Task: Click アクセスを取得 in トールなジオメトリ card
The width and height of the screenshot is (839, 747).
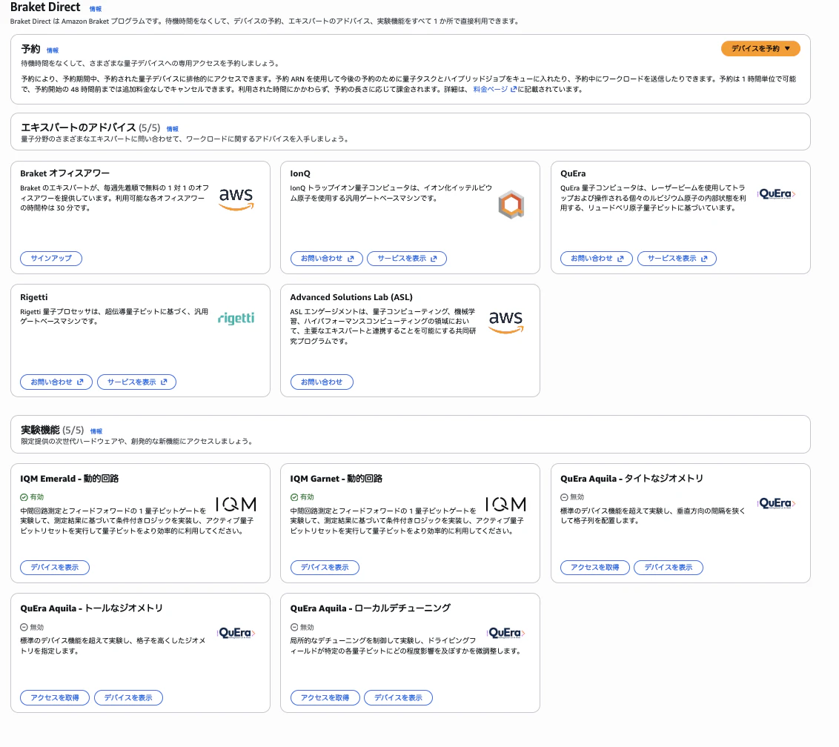Action: 55,698
